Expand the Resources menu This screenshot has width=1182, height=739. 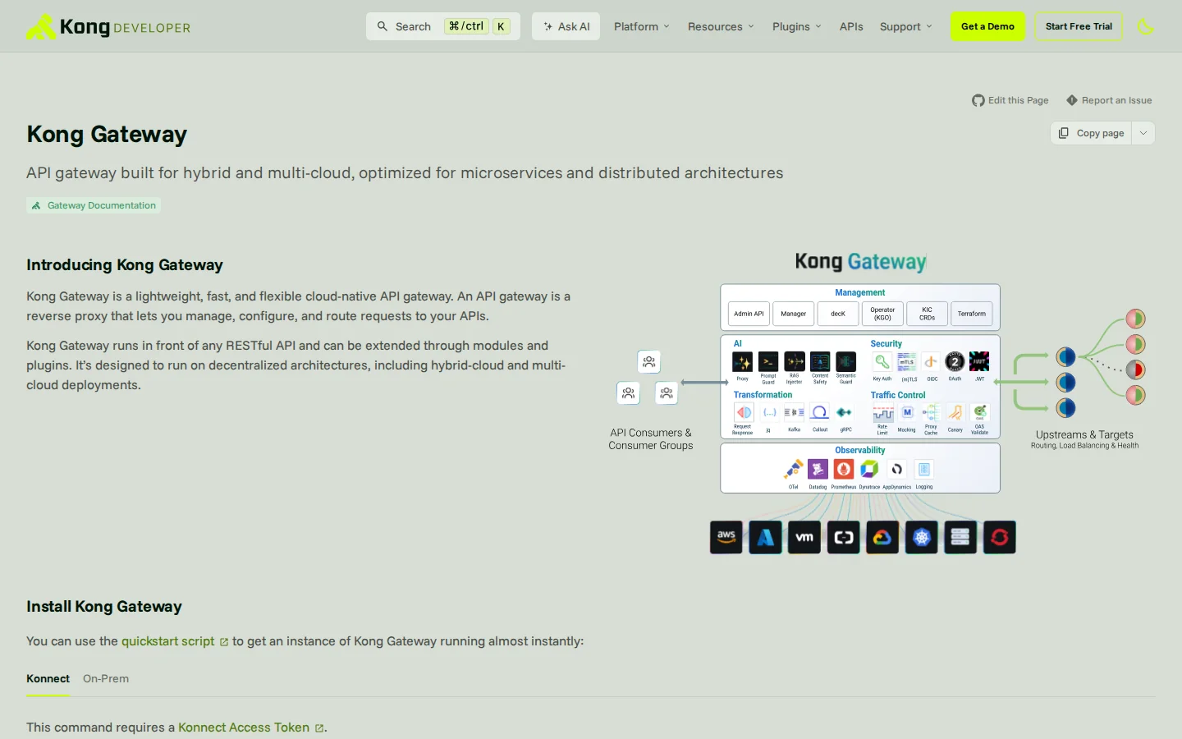click(721, 26)
